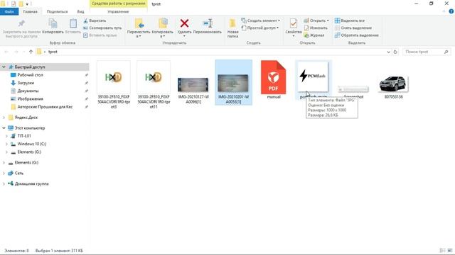Select Документы in navigation pane

[28, 91]
